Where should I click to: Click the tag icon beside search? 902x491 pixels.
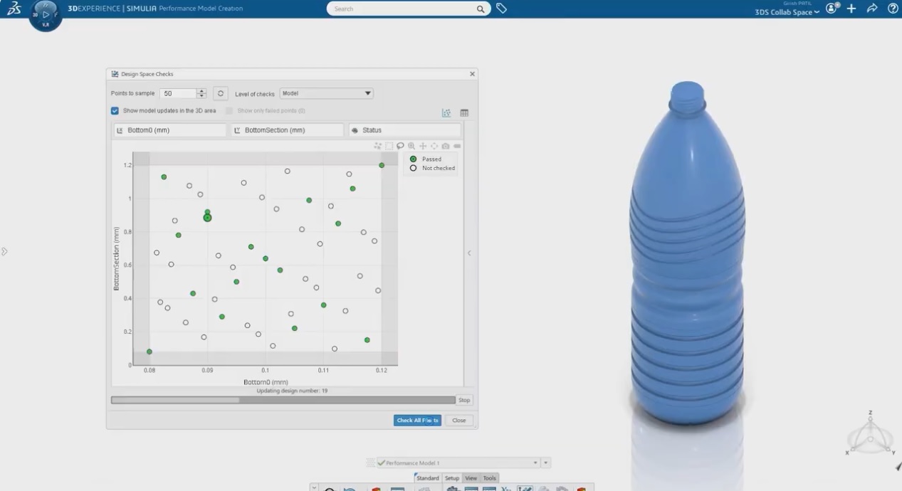[x=501, y=9]
